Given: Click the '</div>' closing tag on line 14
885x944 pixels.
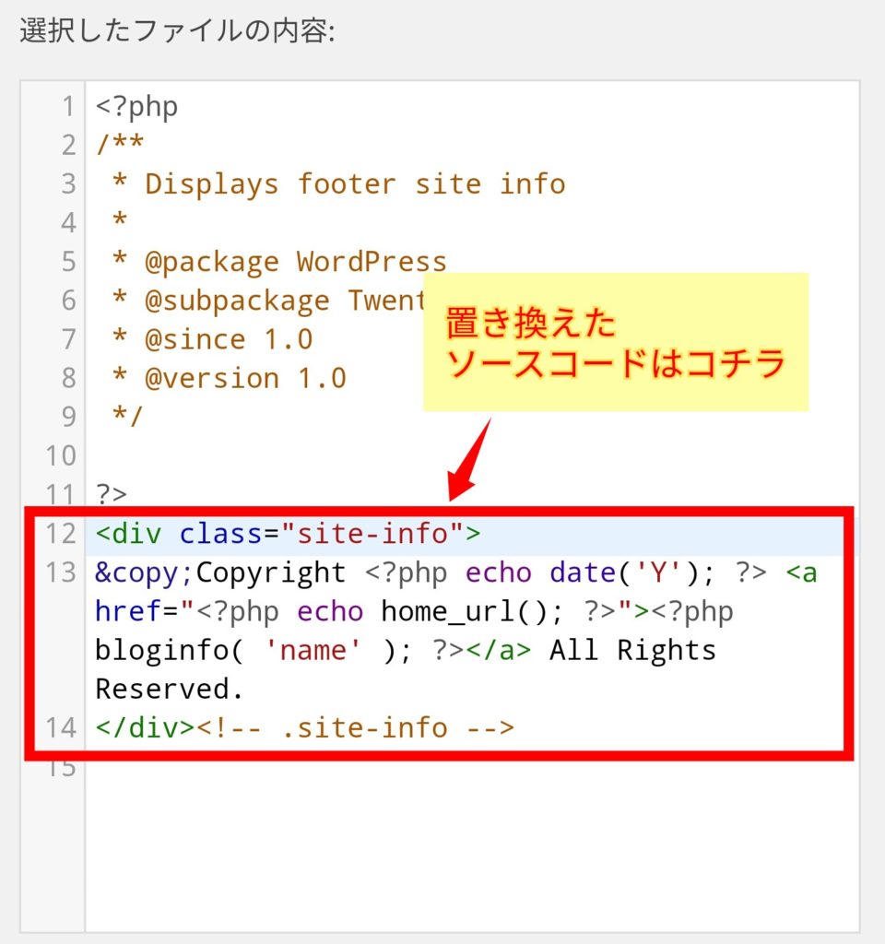Looking at the screenshot, I should 145,728.
